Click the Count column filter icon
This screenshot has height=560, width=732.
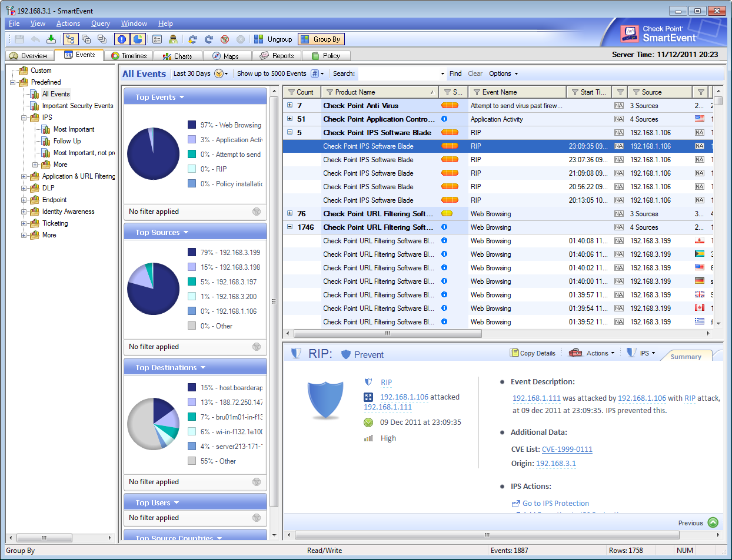tap(291, 92)
